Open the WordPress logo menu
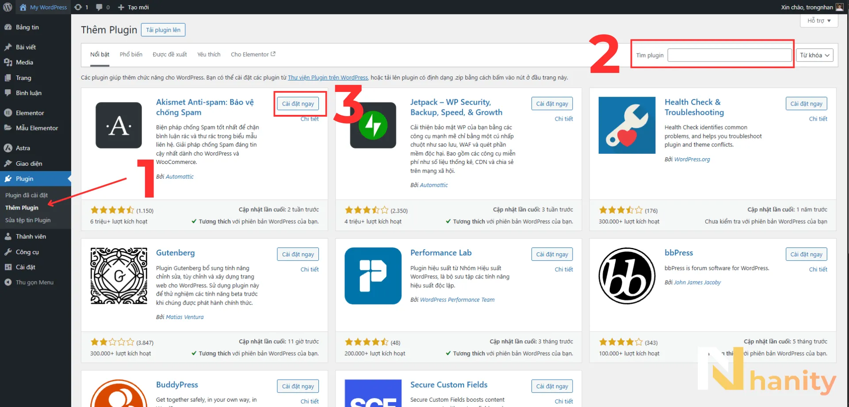 (8, 7)
